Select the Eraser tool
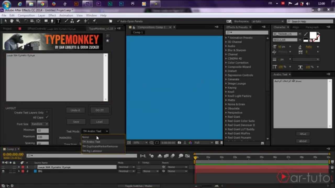335x188 pixels. coord(78,21)
